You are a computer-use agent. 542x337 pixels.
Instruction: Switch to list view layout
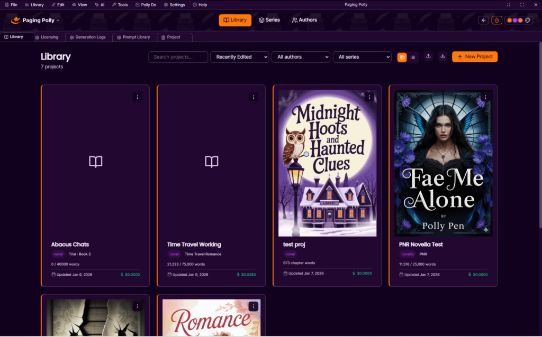click(x=413, y=57)
